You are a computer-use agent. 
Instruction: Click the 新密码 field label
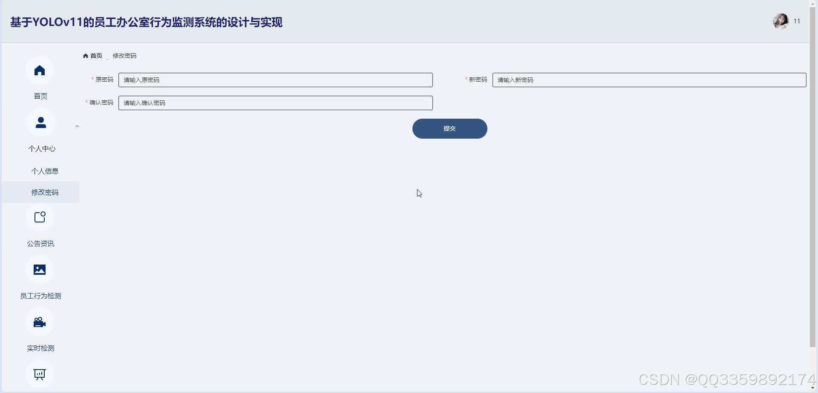coord(478,80)
